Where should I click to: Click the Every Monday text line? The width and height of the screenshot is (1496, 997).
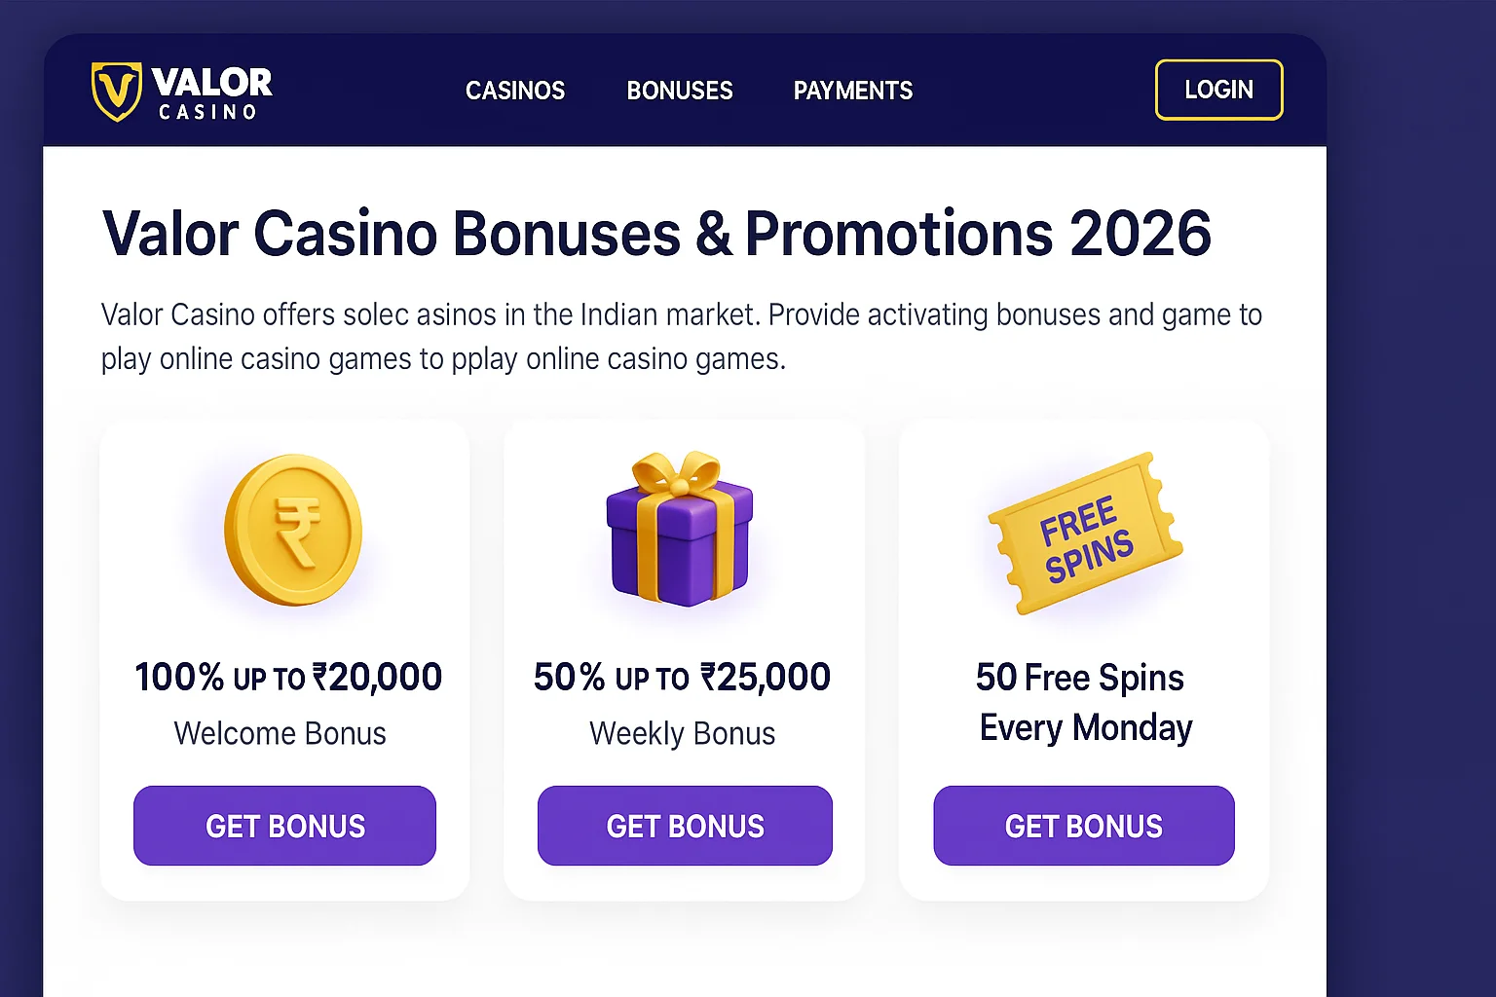[1086, 727]
